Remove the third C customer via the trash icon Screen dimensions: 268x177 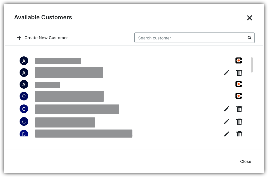coord(239,121)
